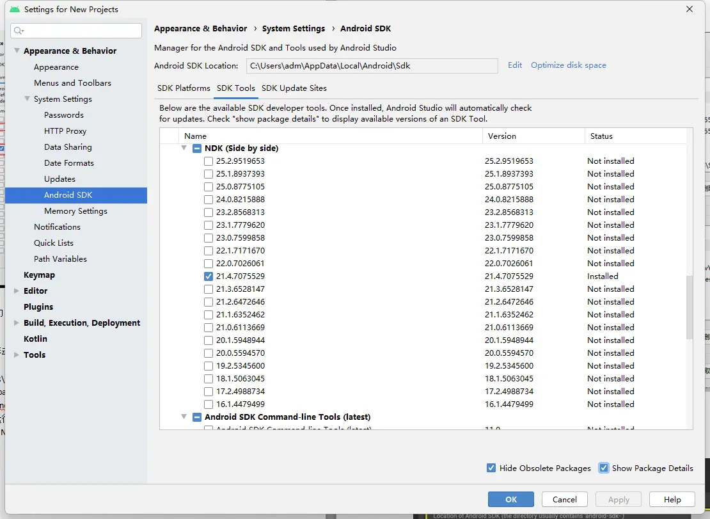Screen dimensions: 710x519
Task: Click the Cancel button
Action: click(x=565, y=499)
